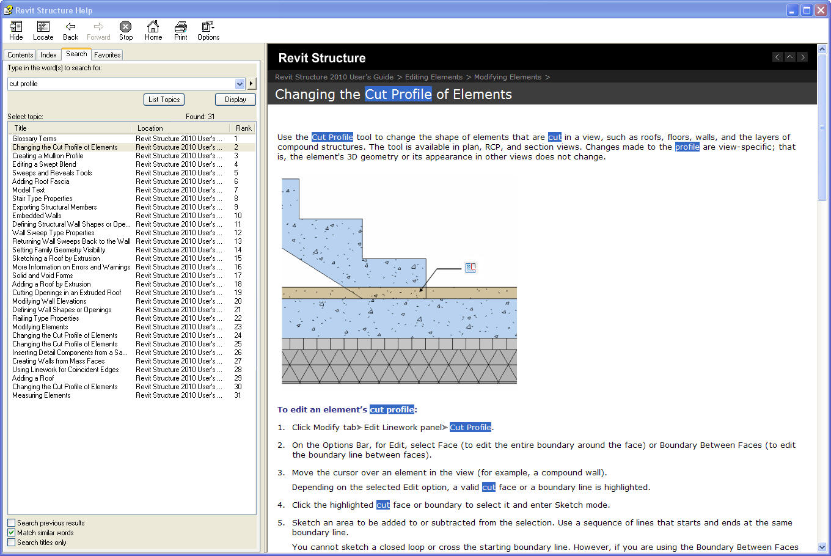Image resolution: width=831 pixels, height=556 pixels.
Task: Select the Measuring Elements result
Action: coord(41,395)
